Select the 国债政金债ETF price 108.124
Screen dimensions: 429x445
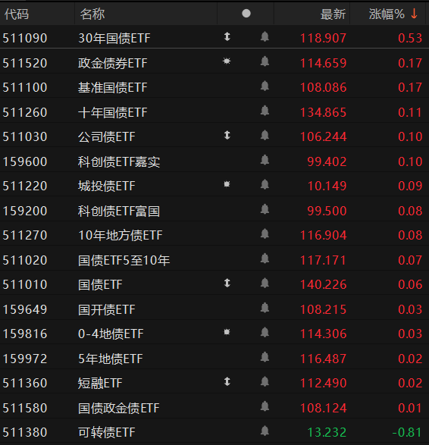pos(323,408)
